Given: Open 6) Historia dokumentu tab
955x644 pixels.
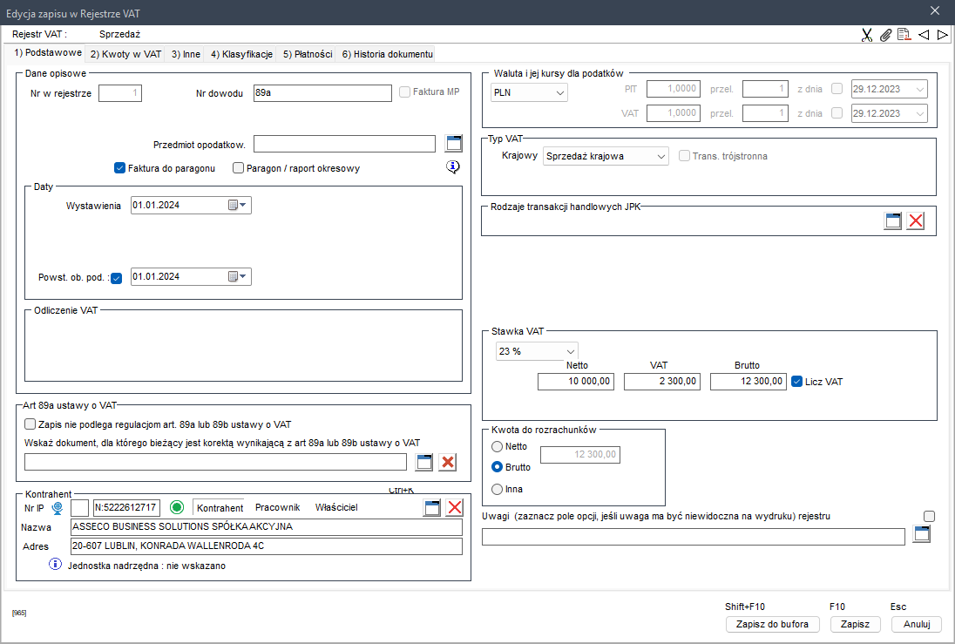Looking at the screenshot, I should (x=388, y=54).
